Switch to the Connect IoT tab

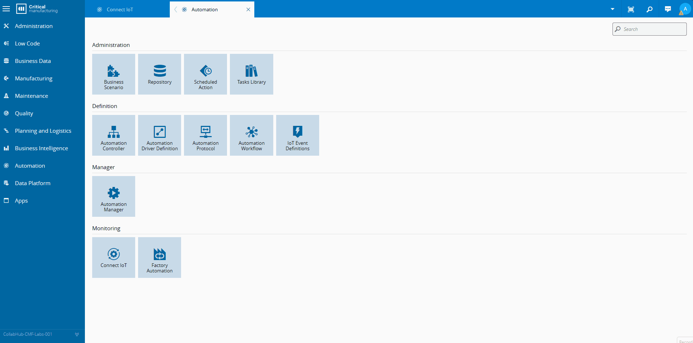pyautogui.click(x=127, y=9)
